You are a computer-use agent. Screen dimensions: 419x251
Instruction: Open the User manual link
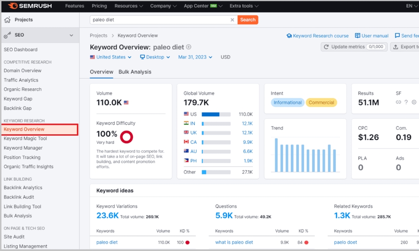tap(372, 36)
